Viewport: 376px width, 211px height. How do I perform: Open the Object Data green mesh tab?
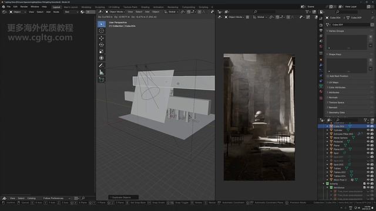coord(321,86)
